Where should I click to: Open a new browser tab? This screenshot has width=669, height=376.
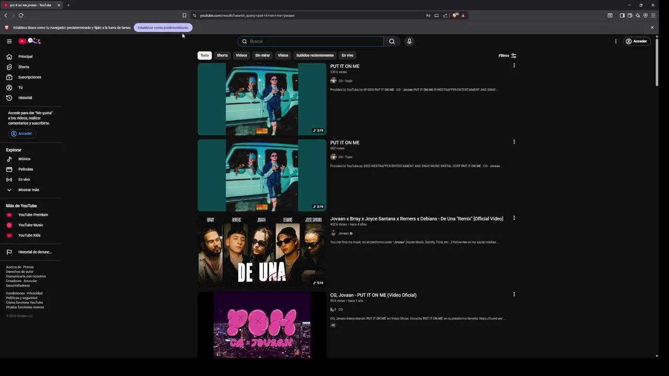point(68,5)
